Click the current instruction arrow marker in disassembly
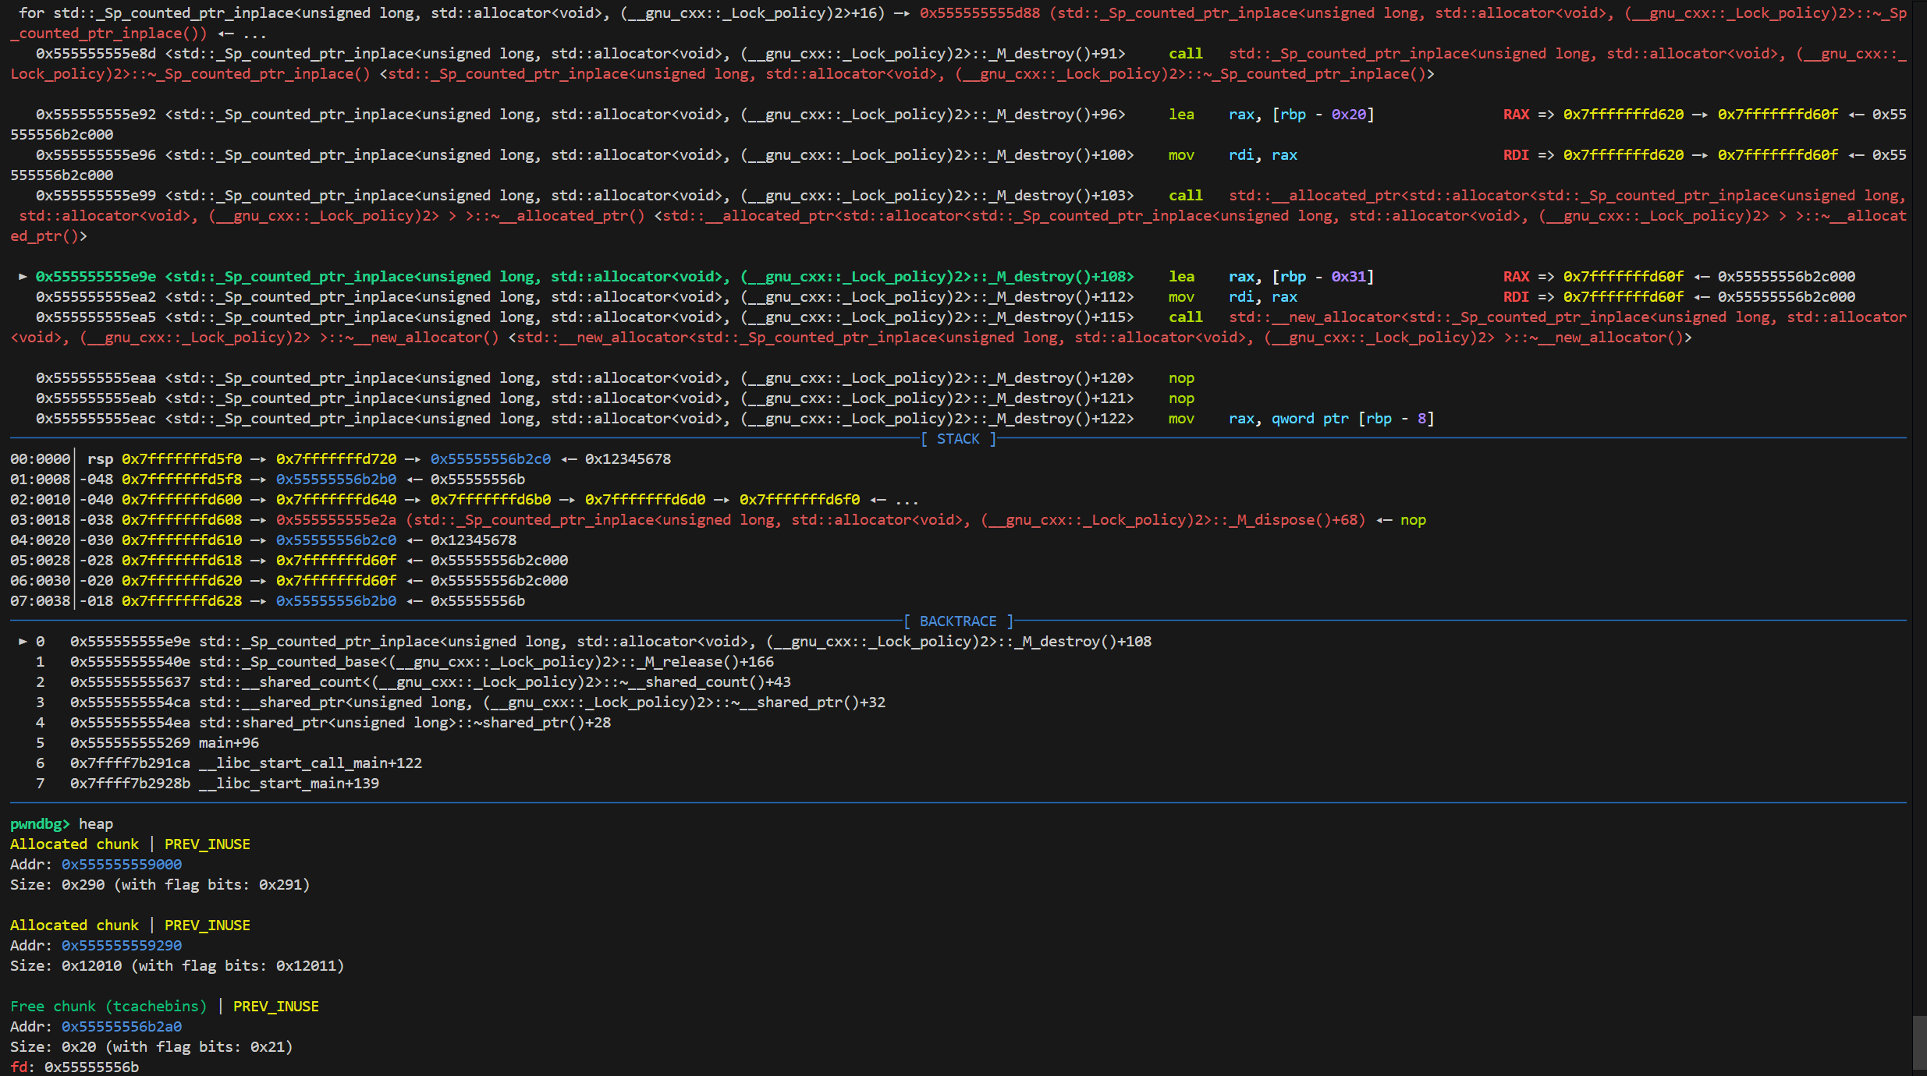Viewport: 1927px width, 1076px height. tap(23, 276)
